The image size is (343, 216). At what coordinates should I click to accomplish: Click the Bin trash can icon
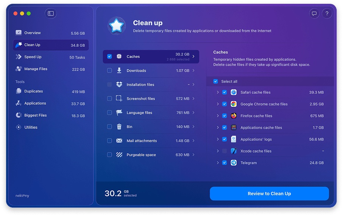(119, 127)
